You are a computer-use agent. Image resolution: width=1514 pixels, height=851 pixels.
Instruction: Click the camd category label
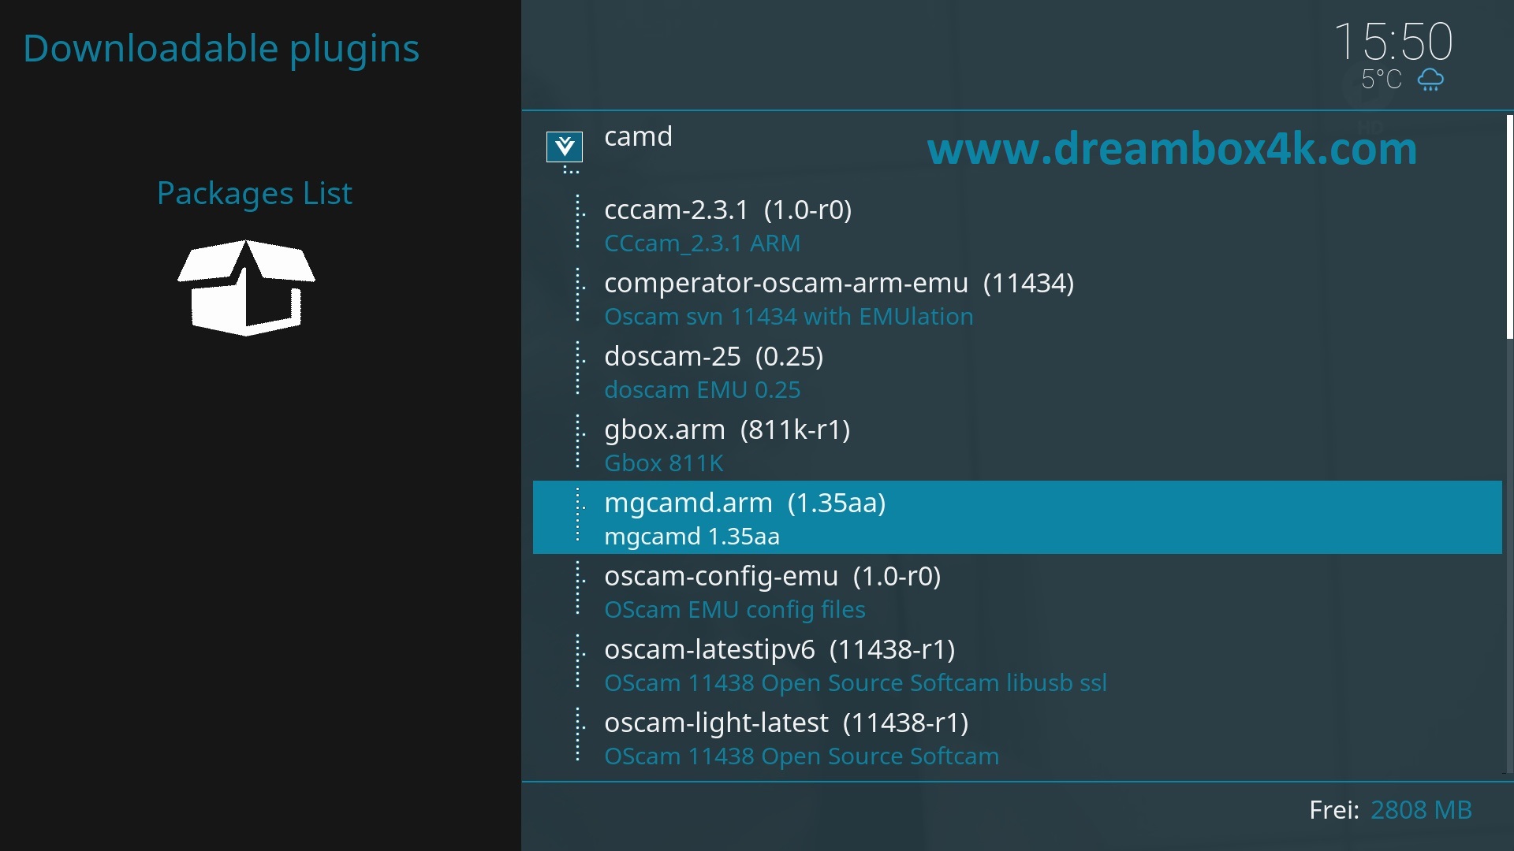click(x=638, y=136)
